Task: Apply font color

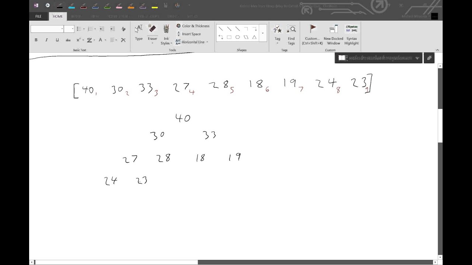Action: point(100,40)
